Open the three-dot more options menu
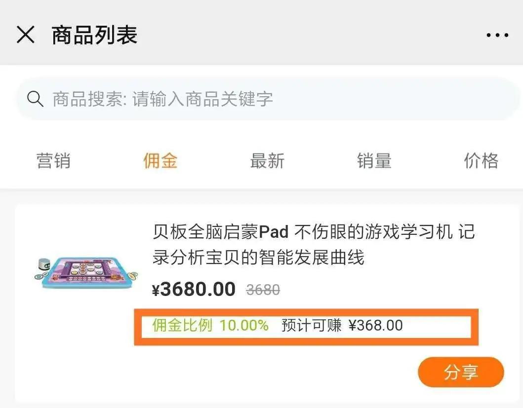 497,34
